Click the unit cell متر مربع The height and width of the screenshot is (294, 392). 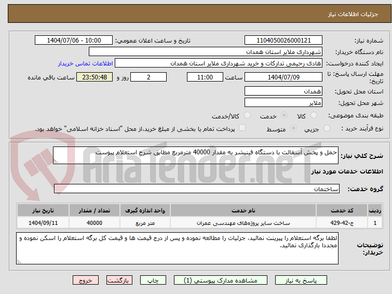point(145,223)
